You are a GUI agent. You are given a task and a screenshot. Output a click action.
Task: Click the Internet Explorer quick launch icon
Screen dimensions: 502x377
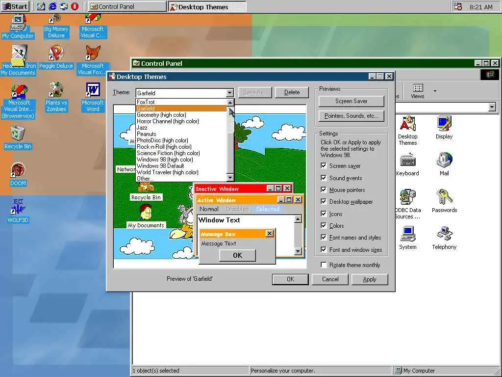click(x=52, y=6)
